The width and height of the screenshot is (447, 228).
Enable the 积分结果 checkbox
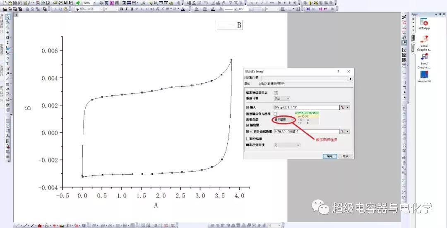point(248,139)
